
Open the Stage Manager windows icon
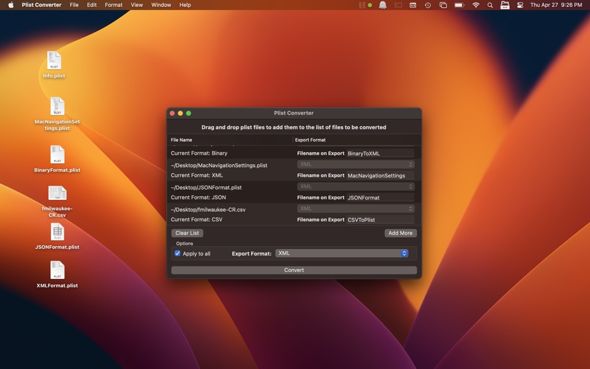443,5
